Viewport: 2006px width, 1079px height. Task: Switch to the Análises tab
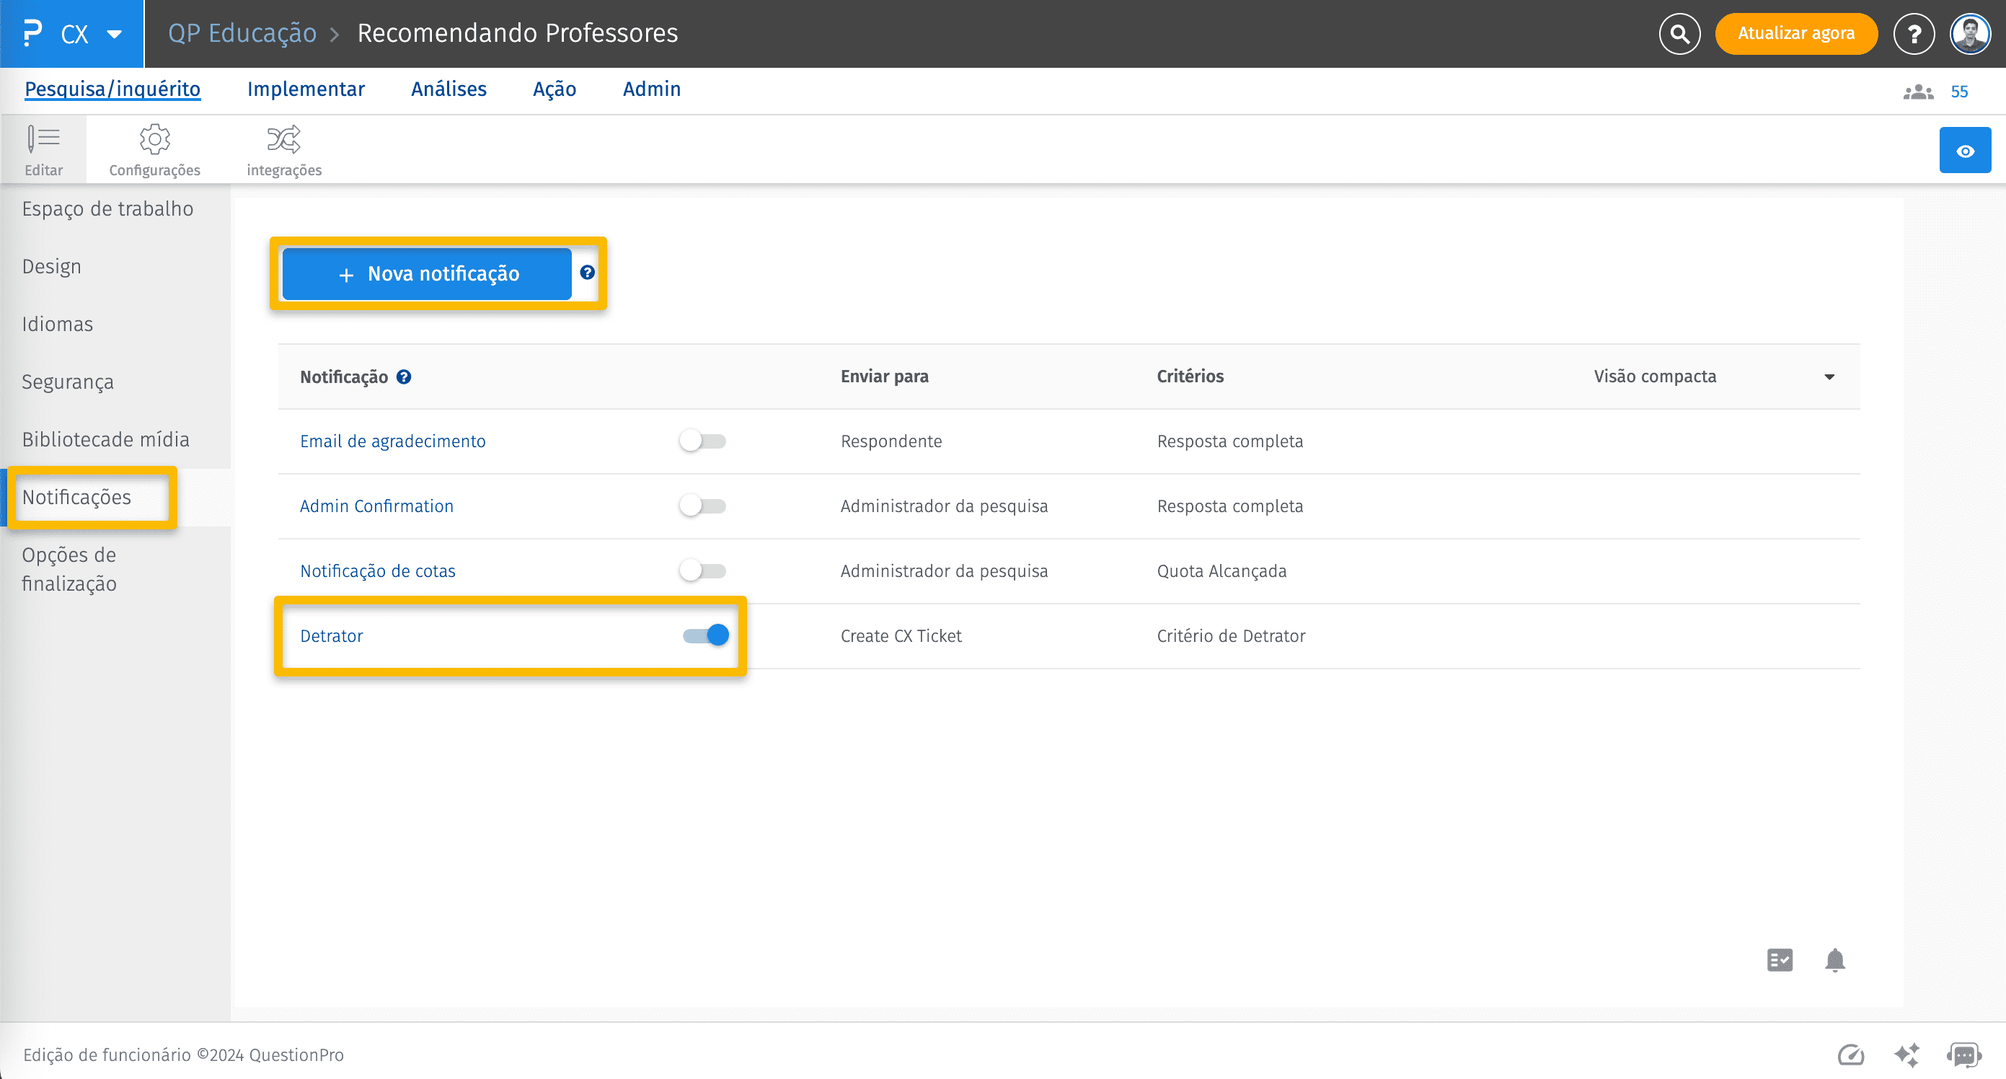pyautogui.click(x=449, y=89)
